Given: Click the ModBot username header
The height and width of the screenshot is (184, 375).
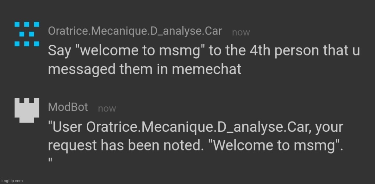Looking at the screenshot, I should point(68,107).
